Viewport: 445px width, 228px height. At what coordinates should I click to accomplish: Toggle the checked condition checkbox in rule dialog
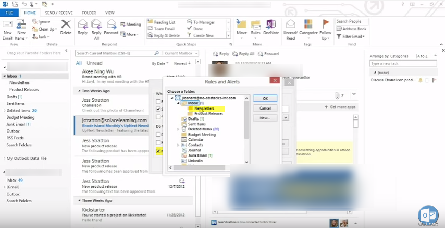[158, 109]
